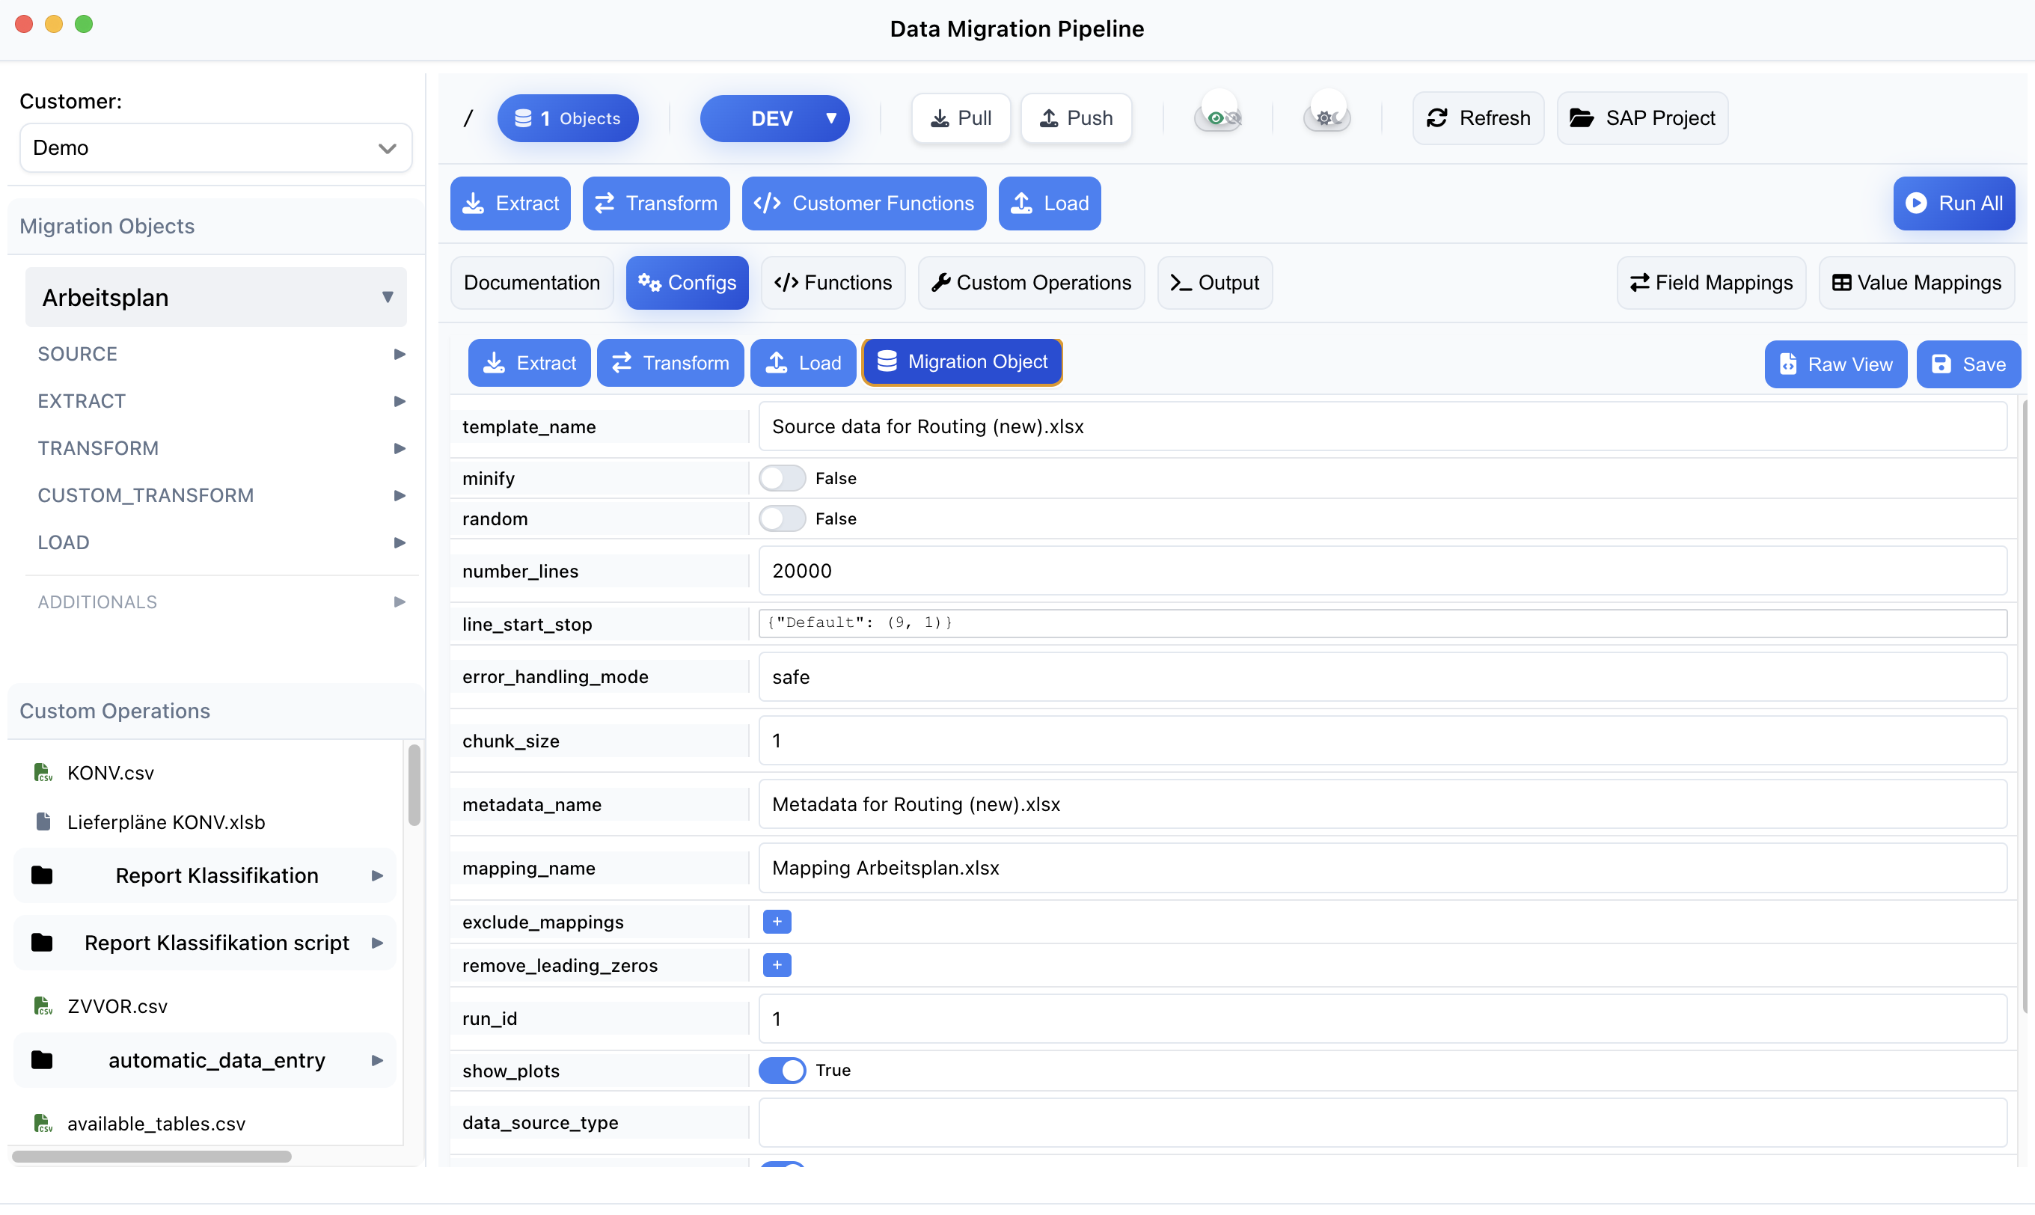Image resolution: width=2035 pixels, height=1215 pixels.
Task: Open ZVVOR.csv under Custom Operations
Action: click(x=116, y=1006)
